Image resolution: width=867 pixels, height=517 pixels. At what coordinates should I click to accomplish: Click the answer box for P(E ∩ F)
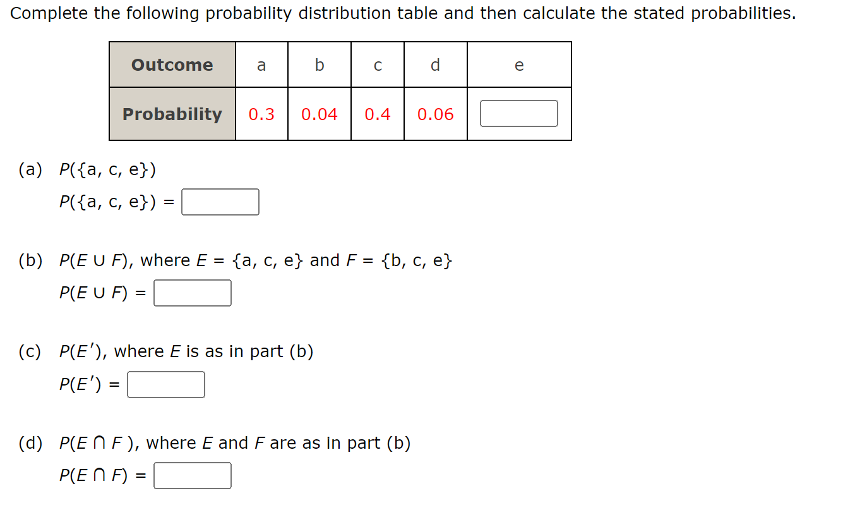click(192, 475)
